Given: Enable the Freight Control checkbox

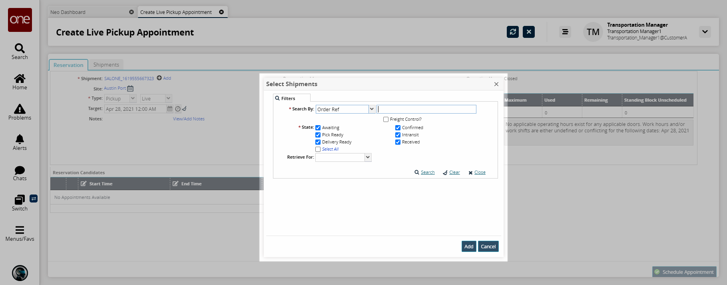Looking at the screenshot, I should click(x=386, y=120).
